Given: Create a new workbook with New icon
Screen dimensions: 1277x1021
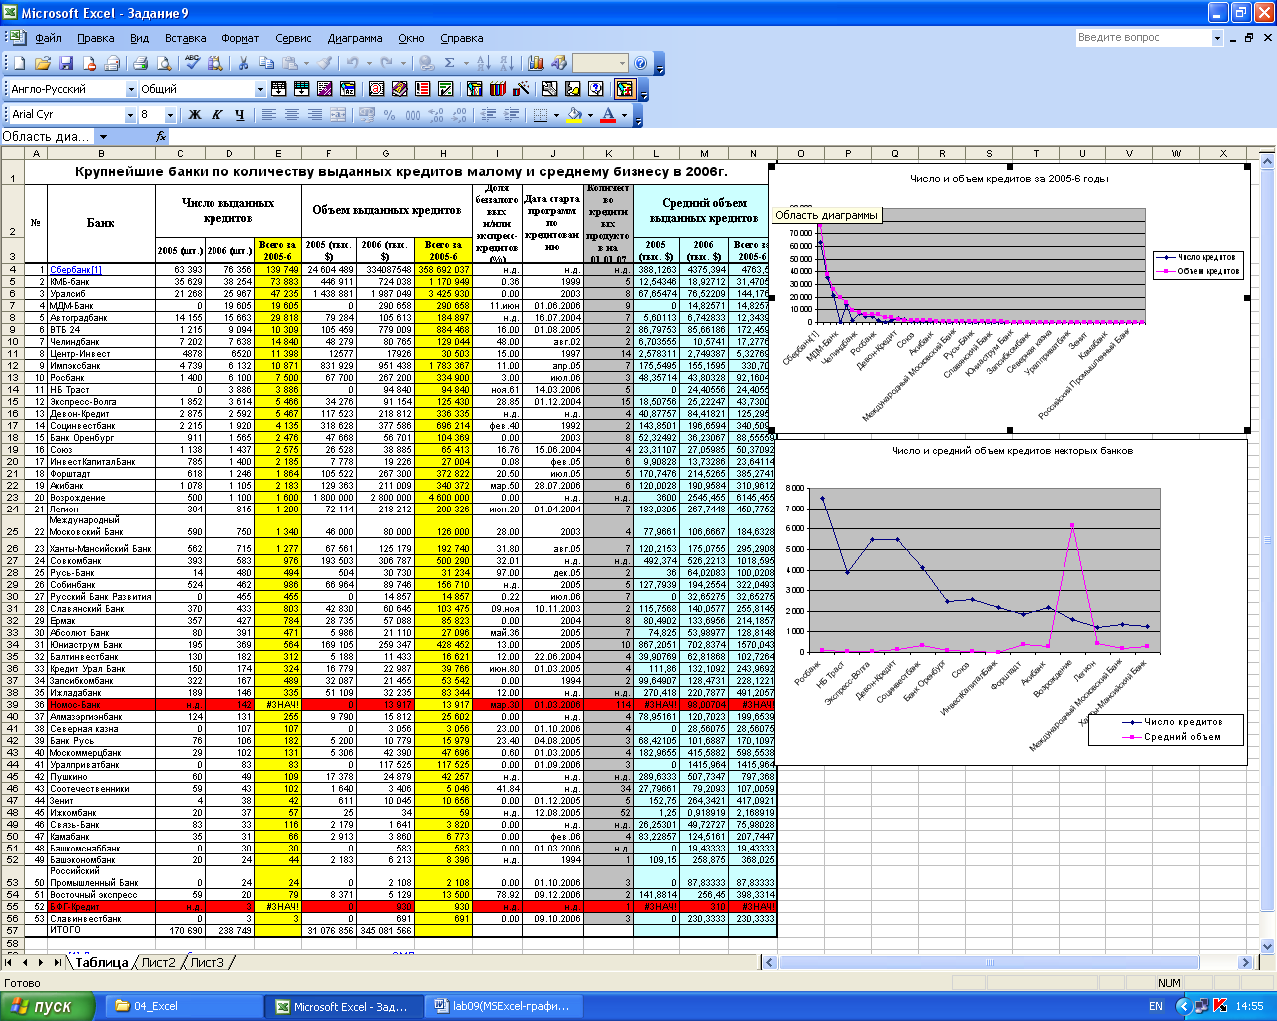Looking at the screenshot, I should [x=19, y=63].
